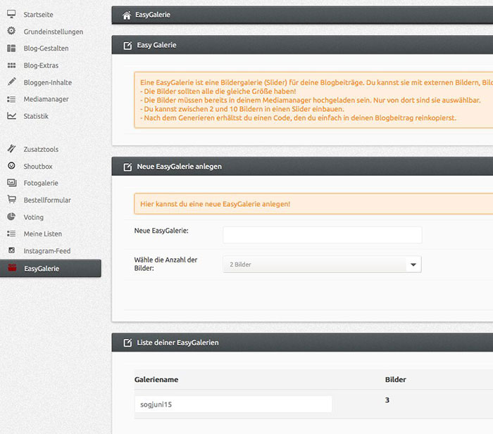
Task: Click the home icon in EasyGalerie header
Action: [127, 15]
